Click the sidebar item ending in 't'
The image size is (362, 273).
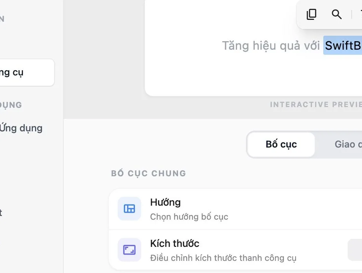click(x=1, y=212)
